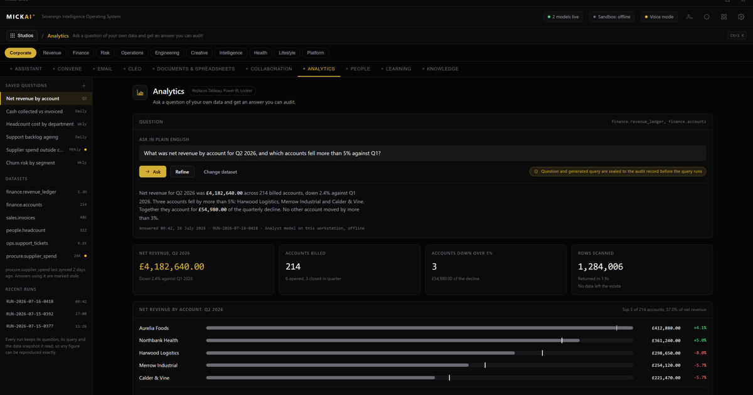The width and height of the screenshot is (753, 395).
Task: Open saved question Headcount cost by department
Action: [x=46, y=124]
